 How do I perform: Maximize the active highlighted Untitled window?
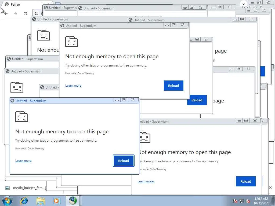[x=124, y=100]
